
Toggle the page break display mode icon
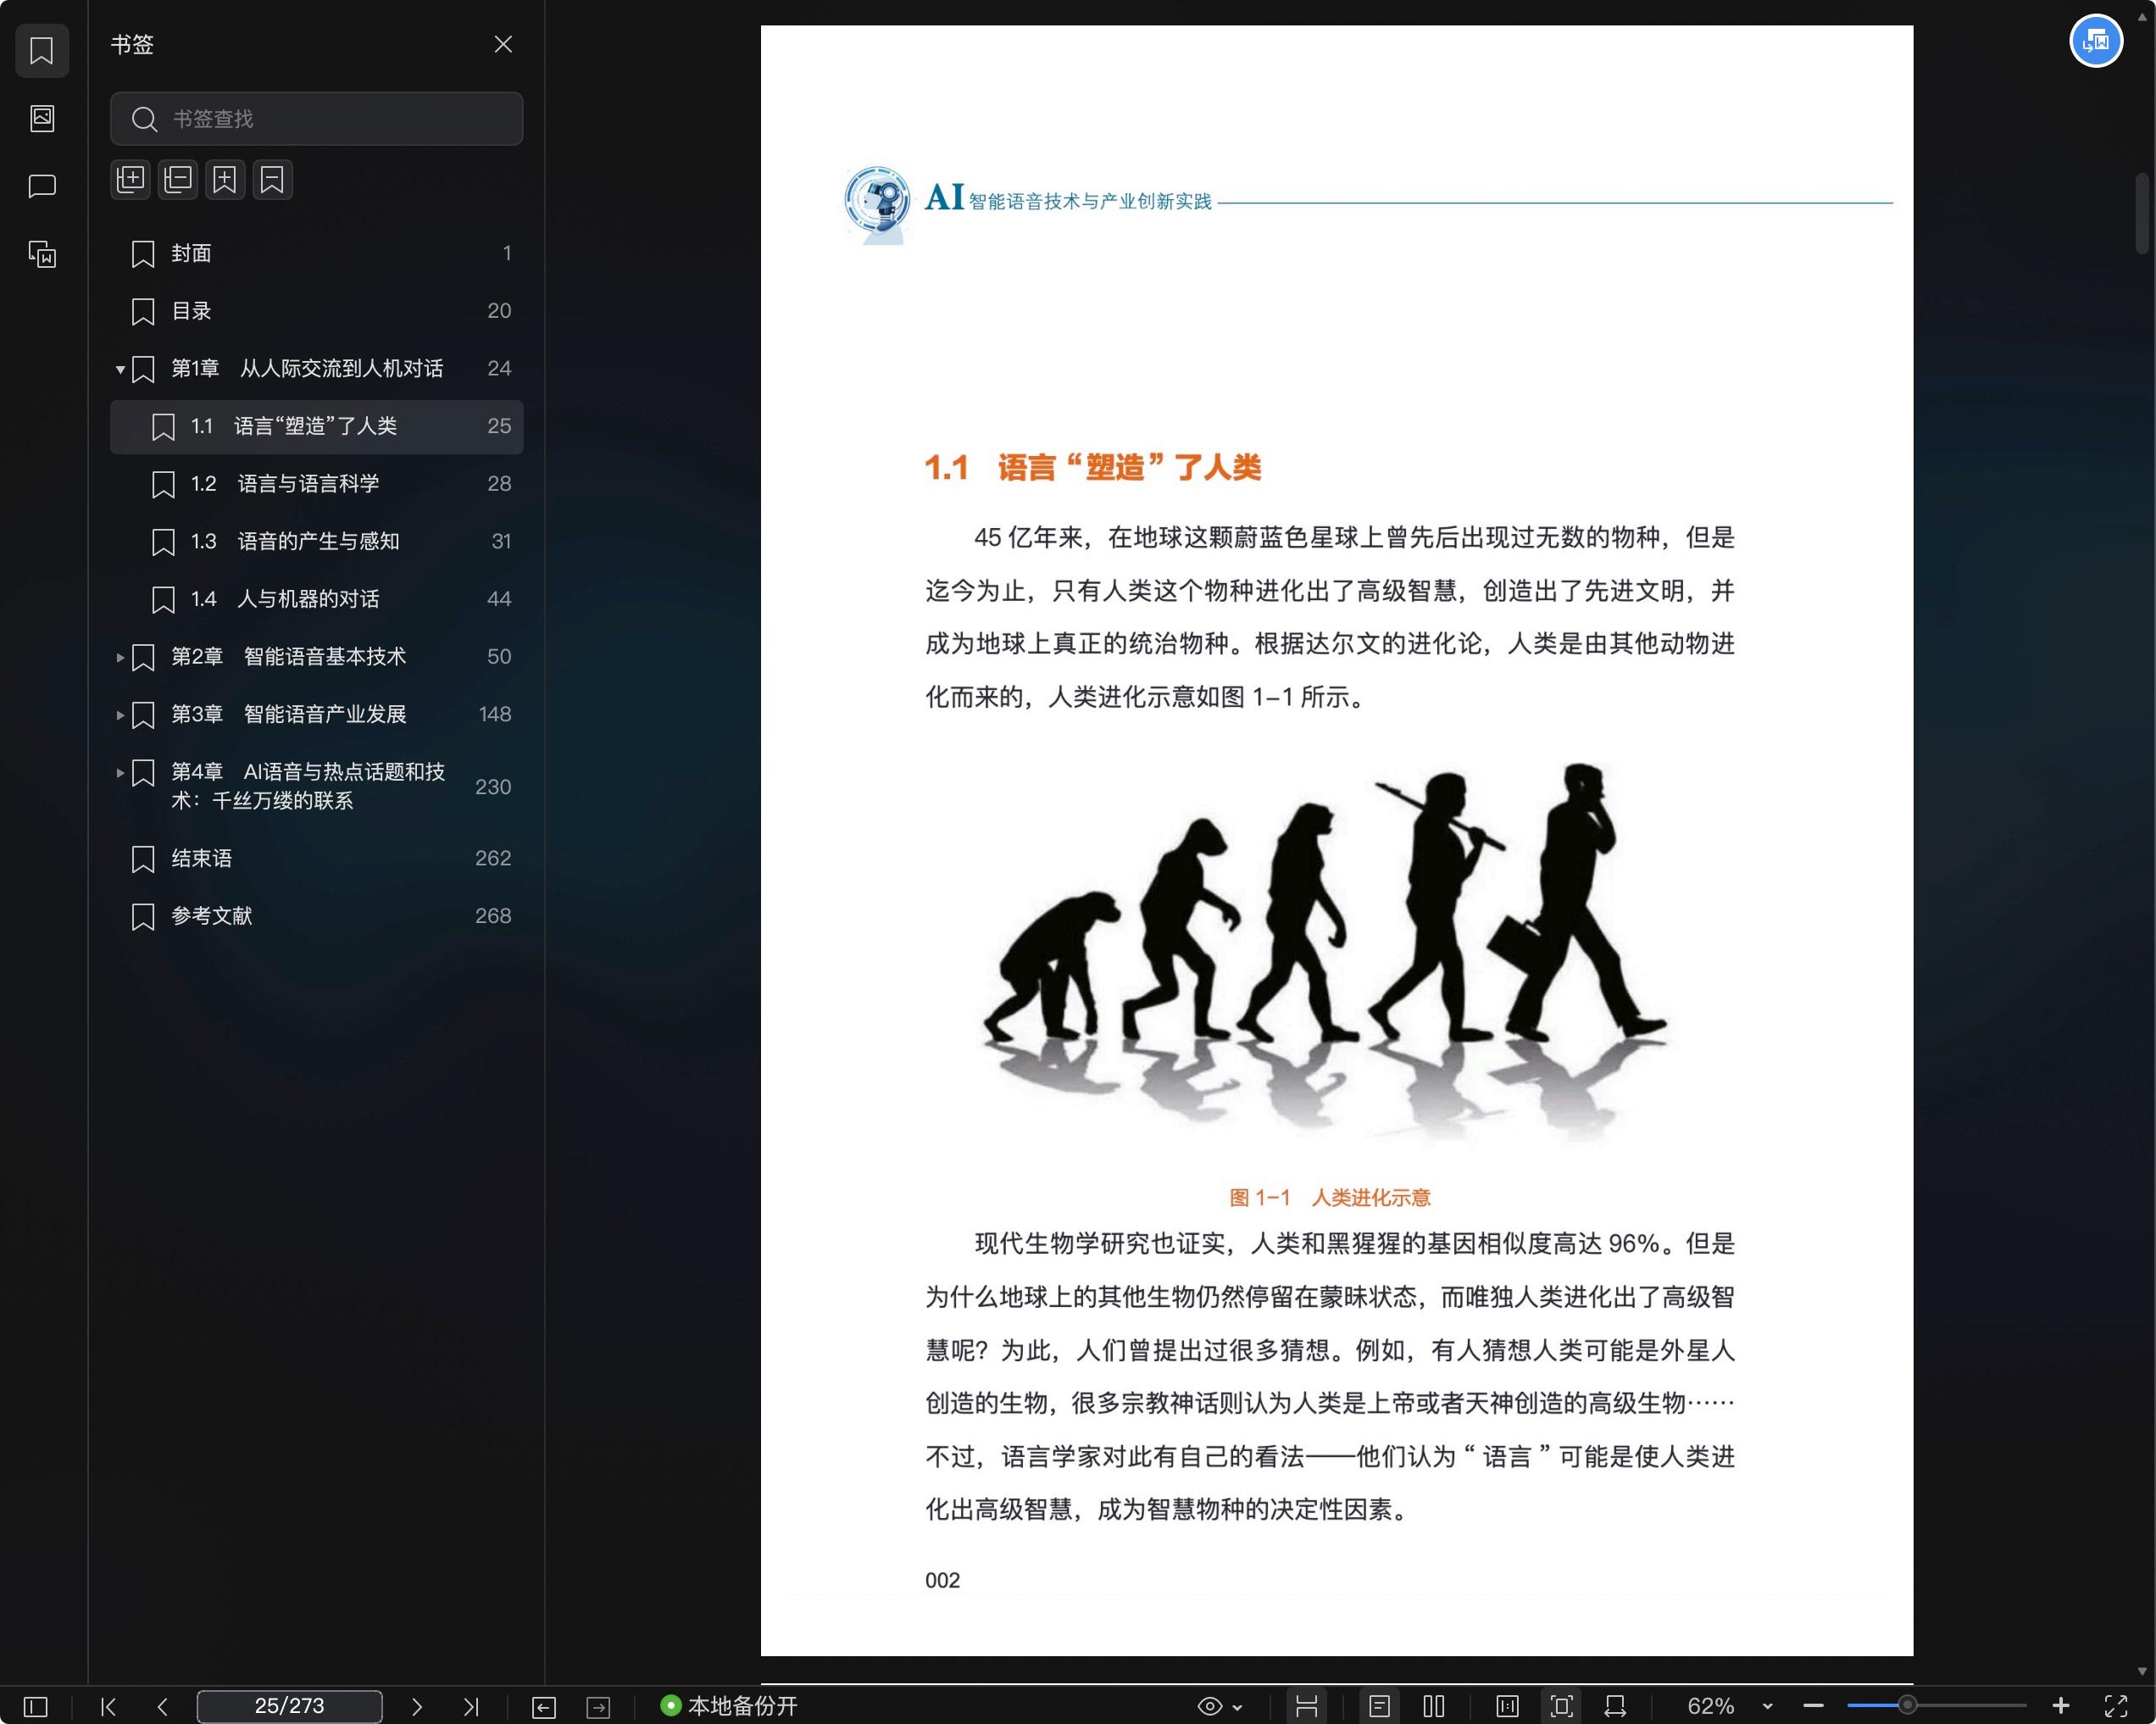point(1306,1706)
